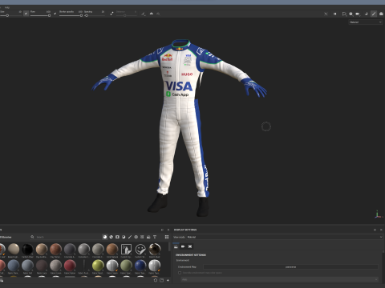Adjust the Flow slider handle

(49, 16)
